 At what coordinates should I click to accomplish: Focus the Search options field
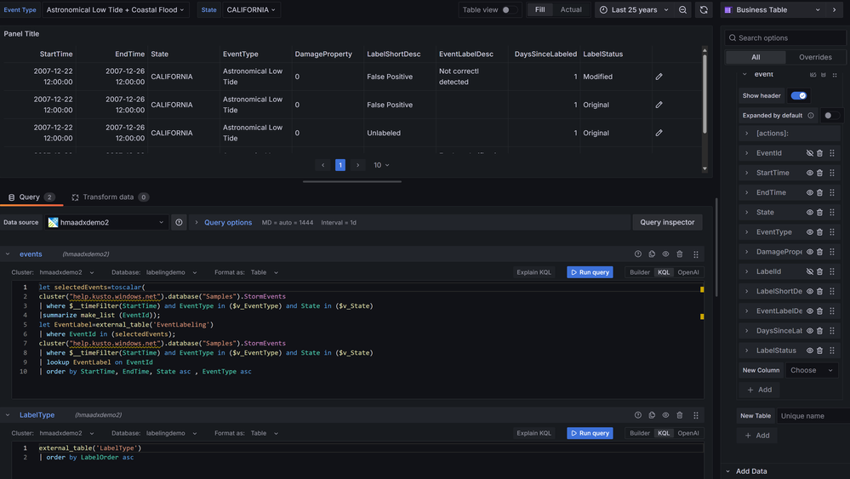pyautogui.click(x=785, y=38)
